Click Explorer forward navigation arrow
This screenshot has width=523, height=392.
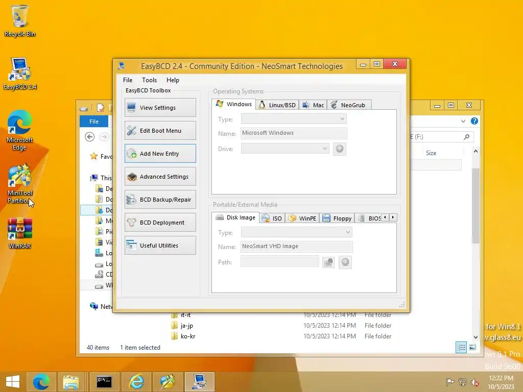tap(104, 137)
